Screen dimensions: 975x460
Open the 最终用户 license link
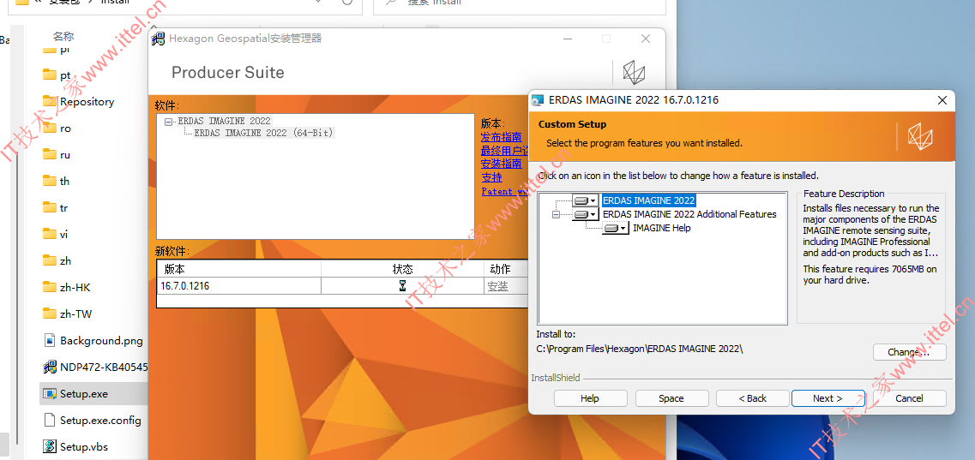coord(504,150)
